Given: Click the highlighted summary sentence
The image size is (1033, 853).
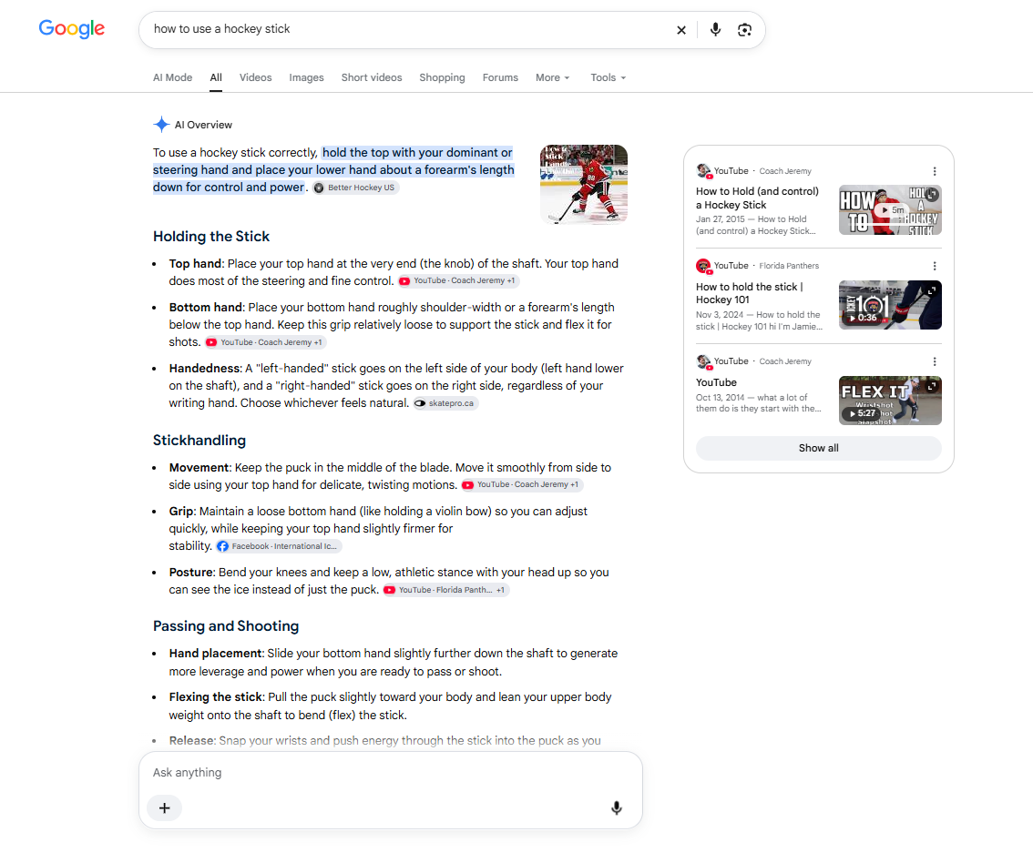Looking at the screenshot, I should click(x=334, y=170).
